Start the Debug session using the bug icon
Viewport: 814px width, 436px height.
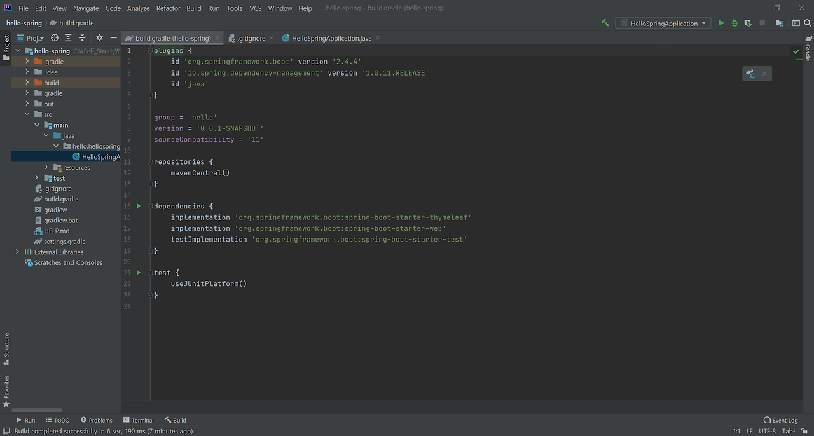coord(735,23)
